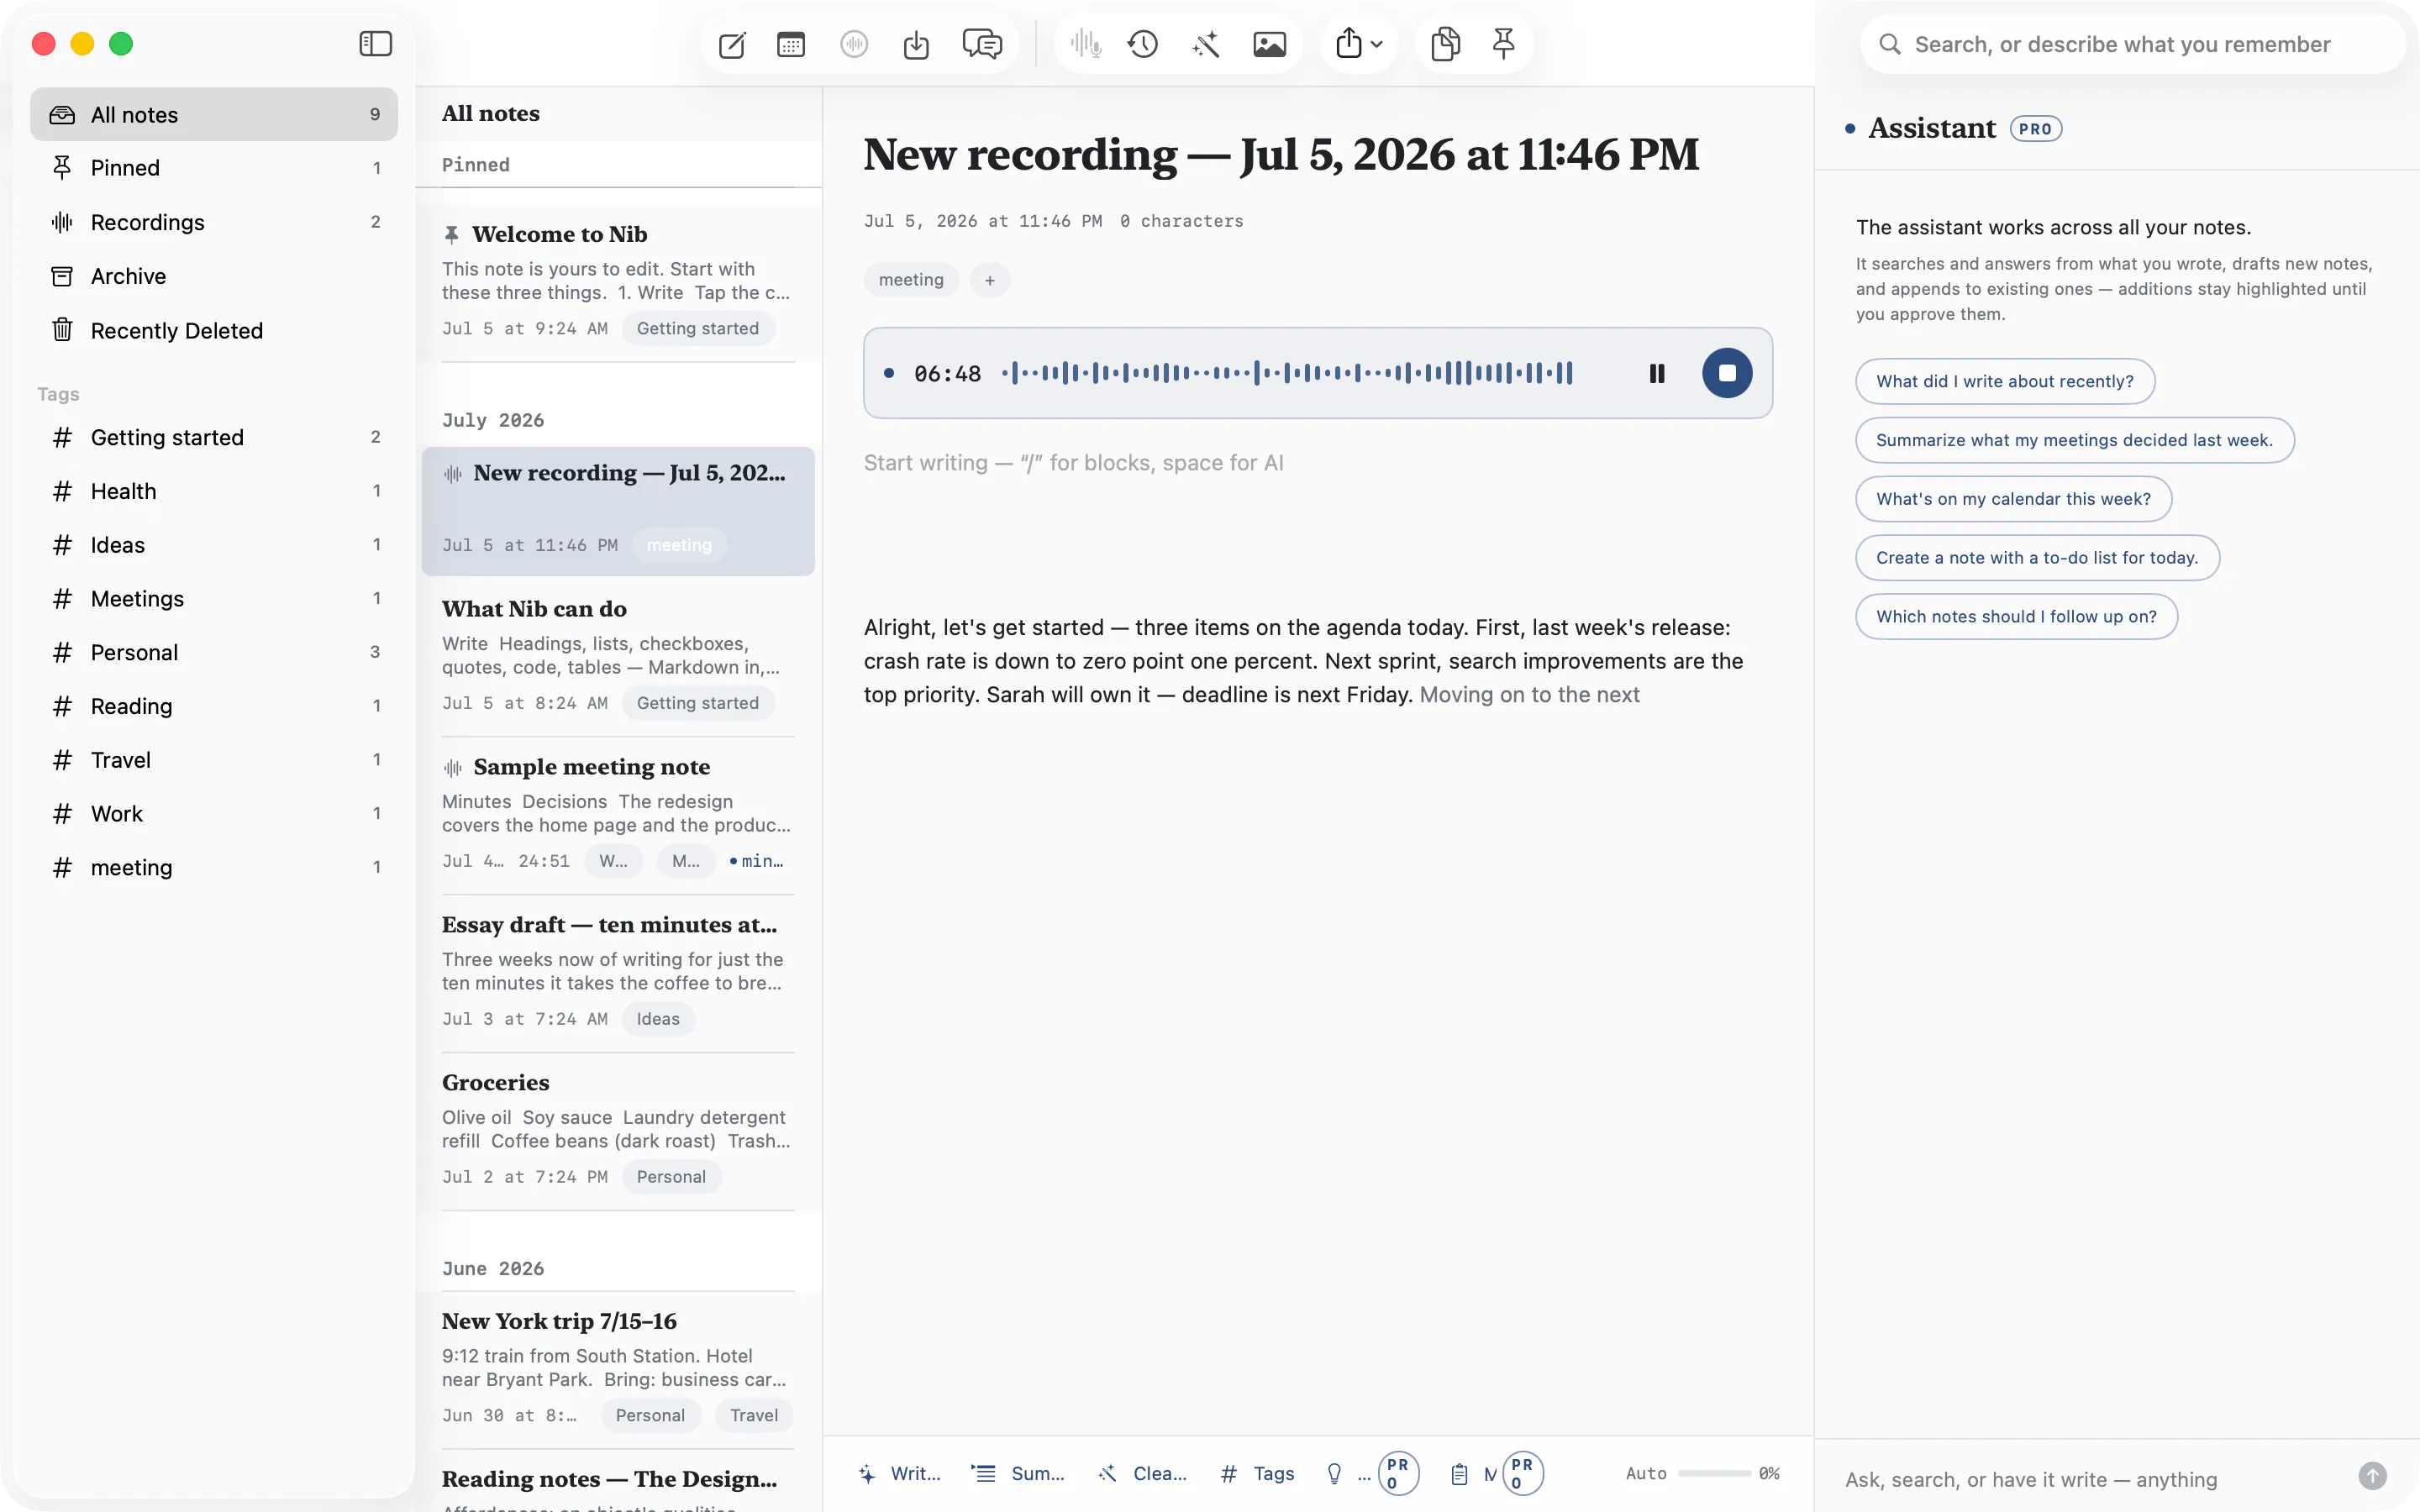Click the 'meeting' tag chip under the title
2420x1512 pixels.
pyautogui.click(x=911, y=280)
